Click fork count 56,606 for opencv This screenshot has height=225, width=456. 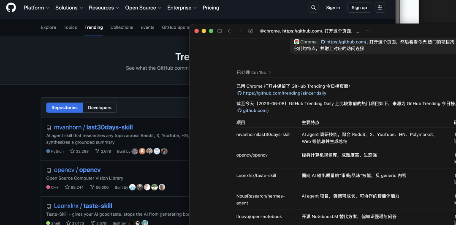(100, 187)
